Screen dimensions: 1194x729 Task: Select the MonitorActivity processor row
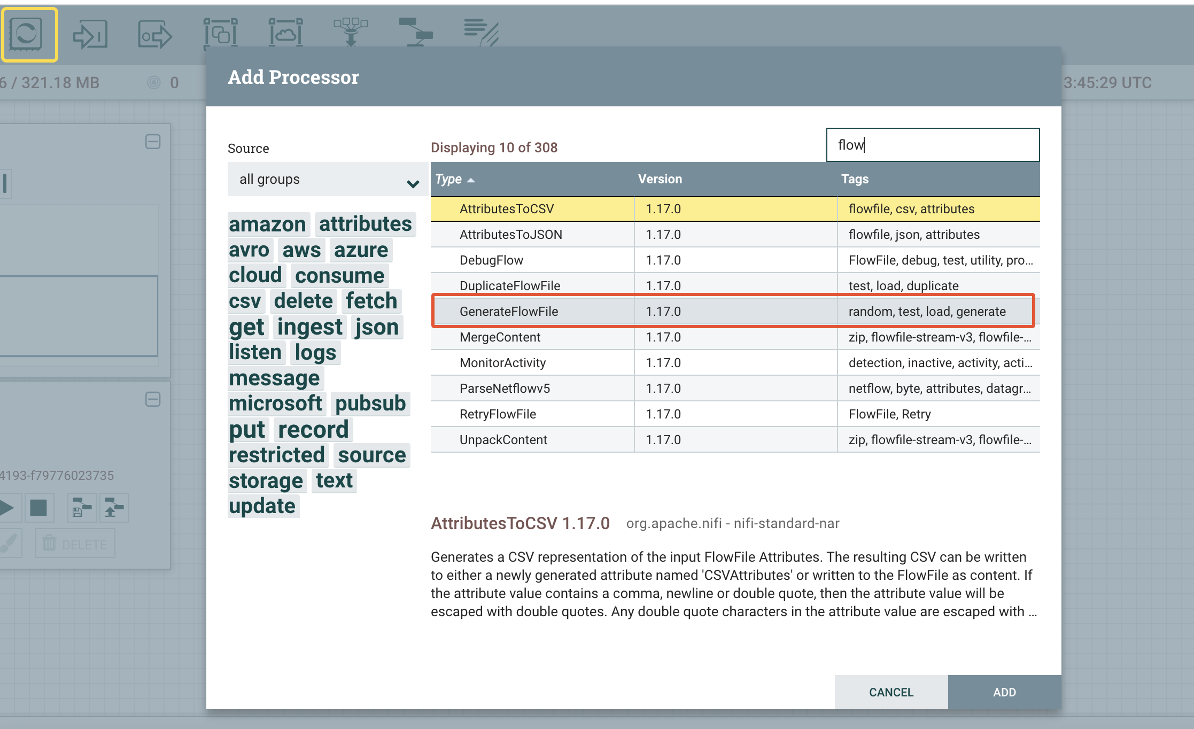pyautogui.click(x=735, y=363)
